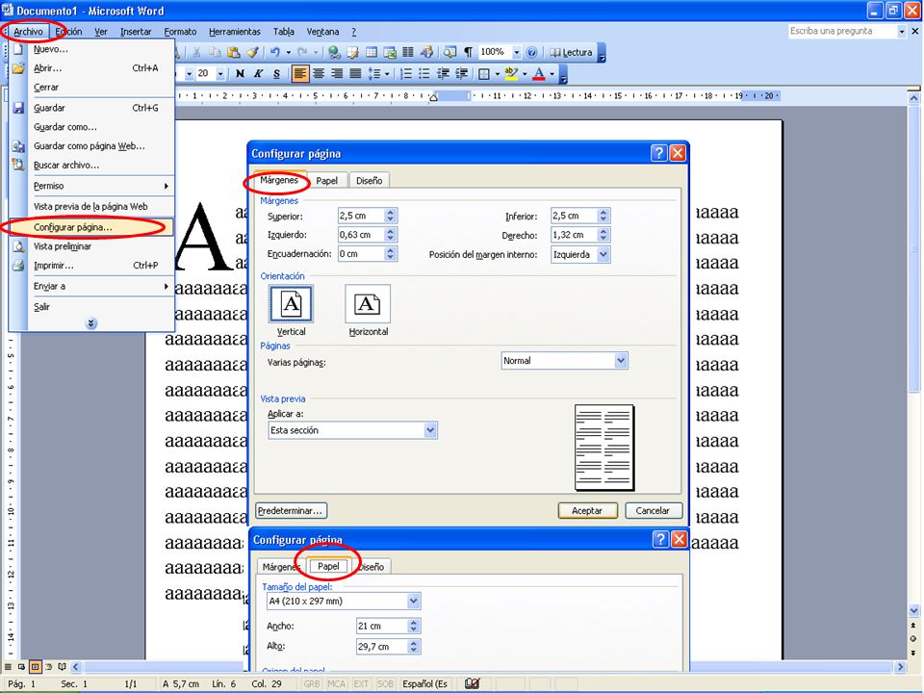Switch to Normal view icon beside the horizontal scrollbar
The height and width of the screenshot is (693, 924).
click(x=8, y=667)
